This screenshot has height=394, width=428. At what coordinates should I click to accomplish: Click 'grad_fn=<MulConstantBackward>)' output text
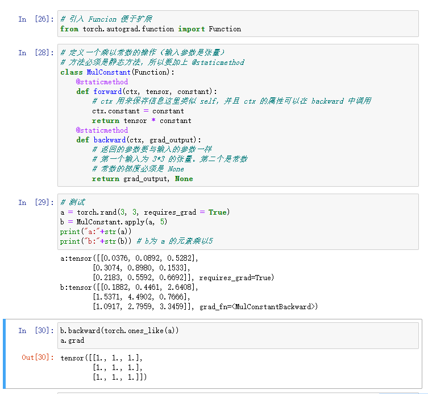pyautogui.click(x=259, y=307)
